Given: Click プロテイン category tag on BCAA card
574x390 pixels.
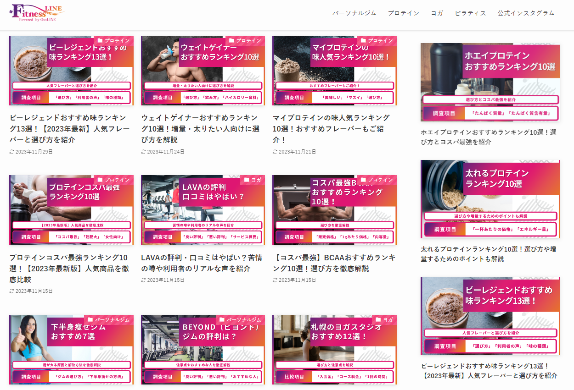Looking at the screenshot, I should click(377, 180).
